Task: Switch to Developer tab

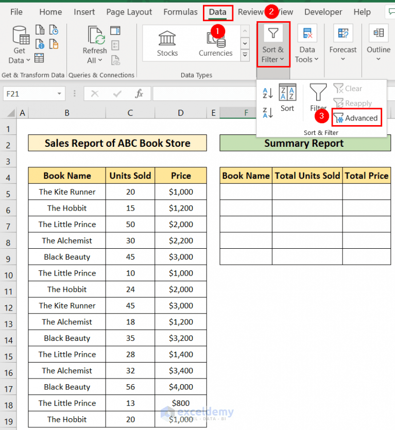Action: 323,12
